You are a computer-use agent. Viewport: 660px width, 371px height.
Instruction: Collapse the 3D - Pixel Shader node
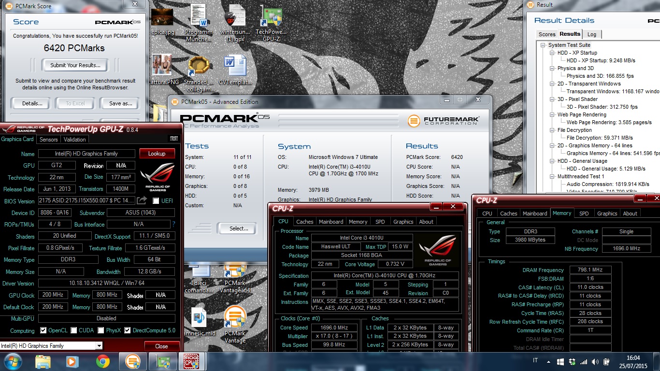(553, 99)
